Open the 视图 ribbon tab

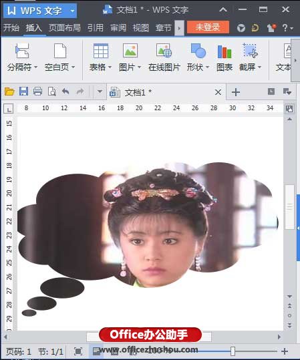[141, 28]
